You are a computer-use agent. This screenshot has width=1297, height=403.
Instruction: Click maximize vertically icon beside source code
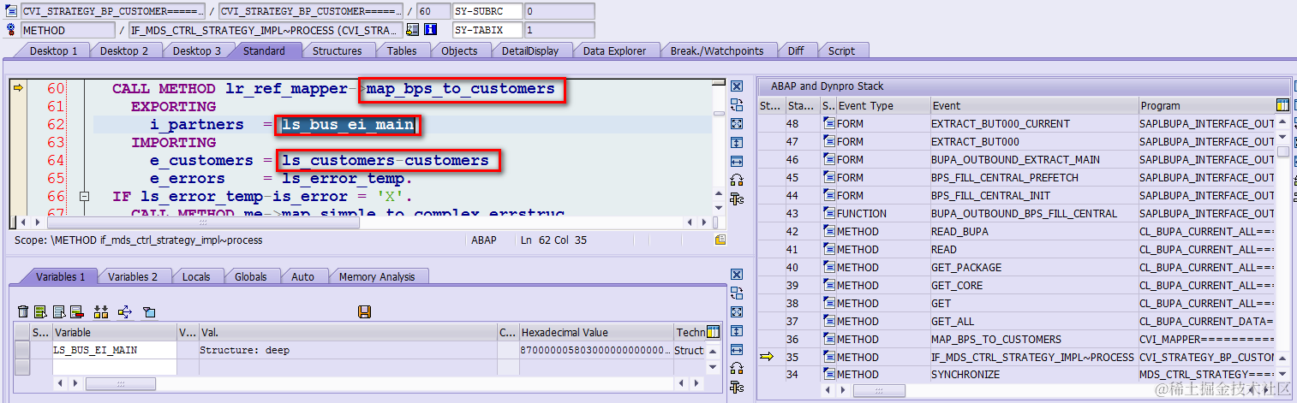736,143
